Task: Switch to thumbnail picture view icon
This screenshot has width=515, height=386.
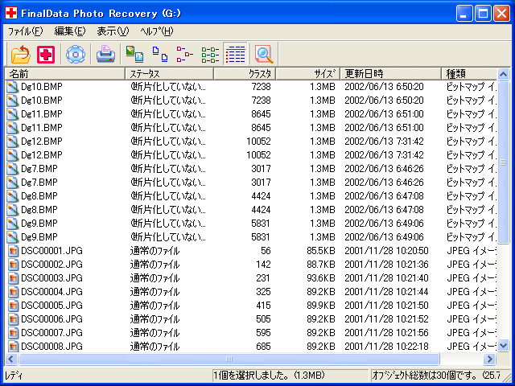Action: click(x=134, y=54)
